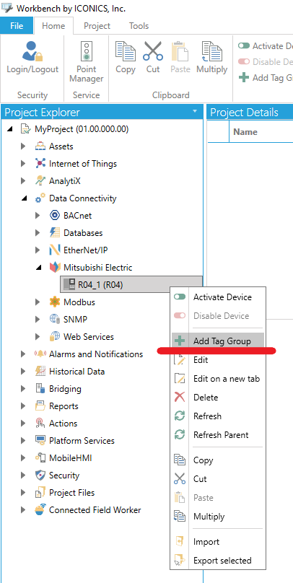Choose Export selected from context menu
293x583 pixels.
[x=218, y=561]
